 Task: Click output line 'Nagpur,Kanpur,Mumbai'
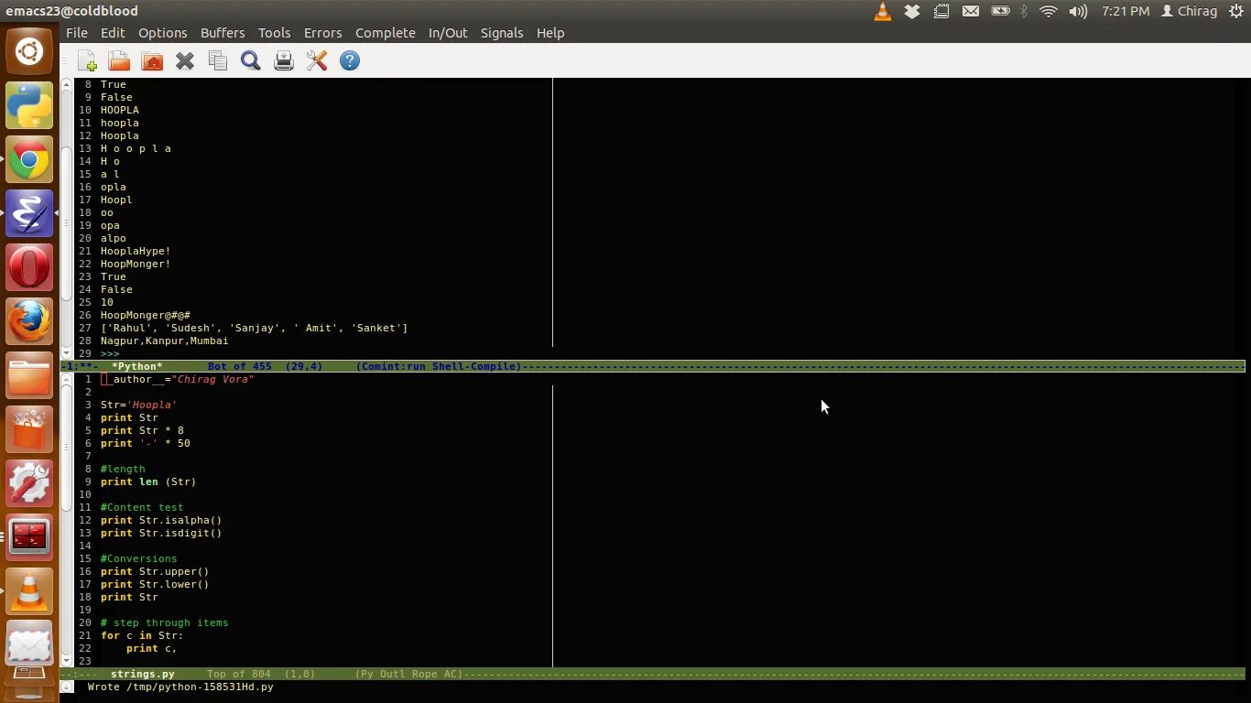point(165,341)
